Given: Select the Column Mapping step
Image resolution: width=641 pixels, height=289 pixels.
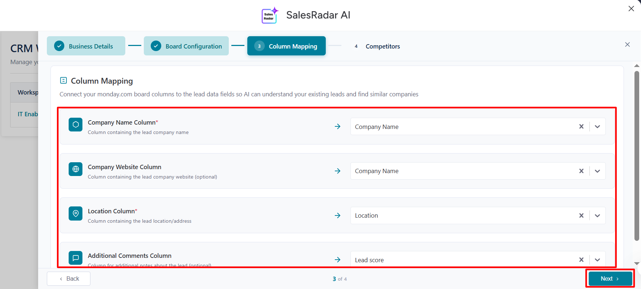Looking at the screenshot, I should tap(287, 46).
